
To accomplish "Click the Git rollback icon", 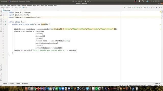I will [x=154, y=8].
